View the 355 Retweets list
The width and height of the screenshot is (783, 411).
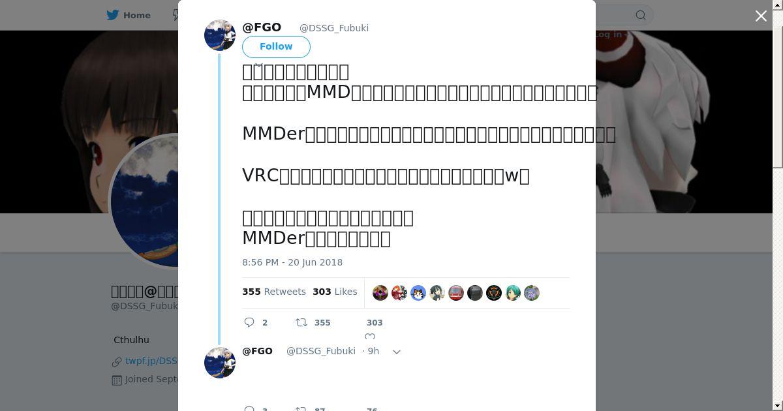coord(274,292)
